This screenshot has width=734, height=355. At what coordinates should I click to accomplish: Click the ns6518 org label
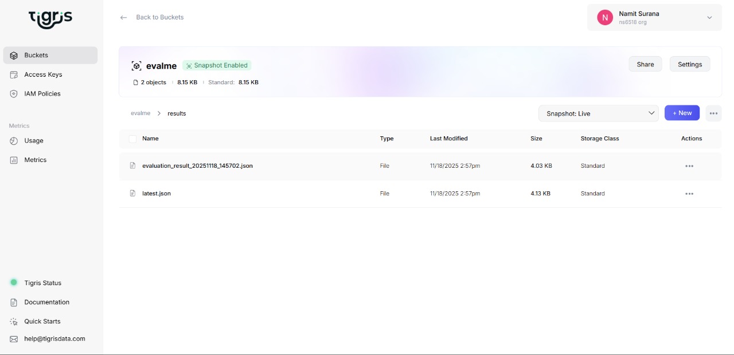[x=633, y=22]
